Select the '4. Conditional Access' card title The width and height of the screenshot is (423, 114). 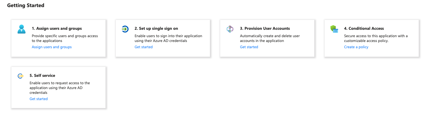click(364, 29)
